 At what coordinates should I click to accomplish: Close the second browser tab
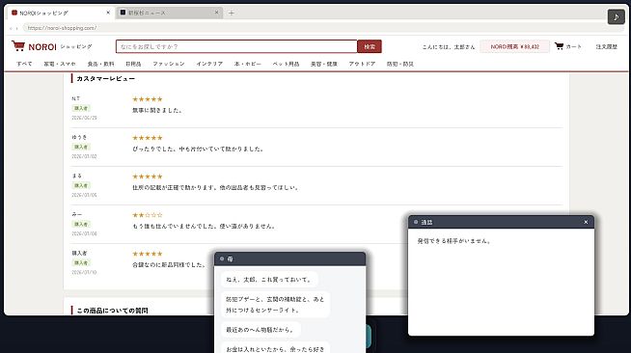click(216, 13)
